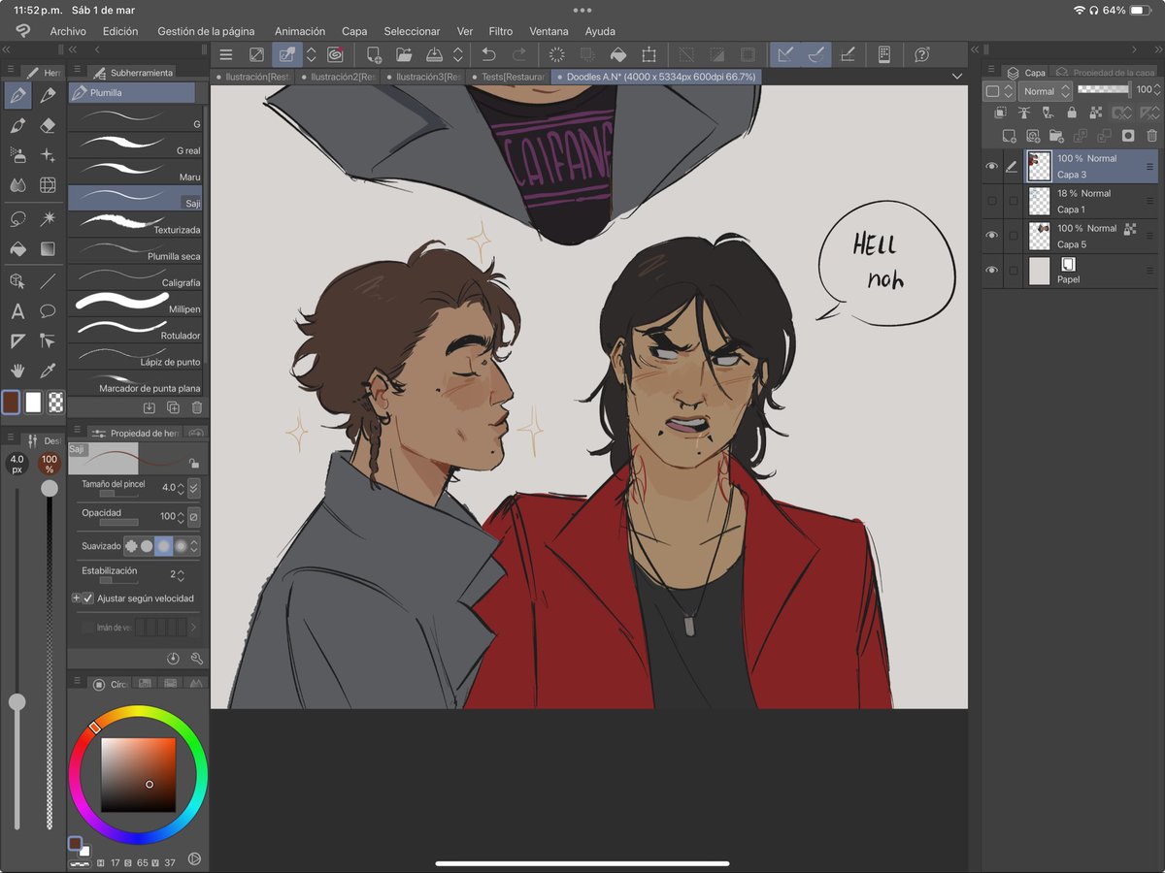Expand Ajustar según velocidad plus icon

tap(77, 598)
